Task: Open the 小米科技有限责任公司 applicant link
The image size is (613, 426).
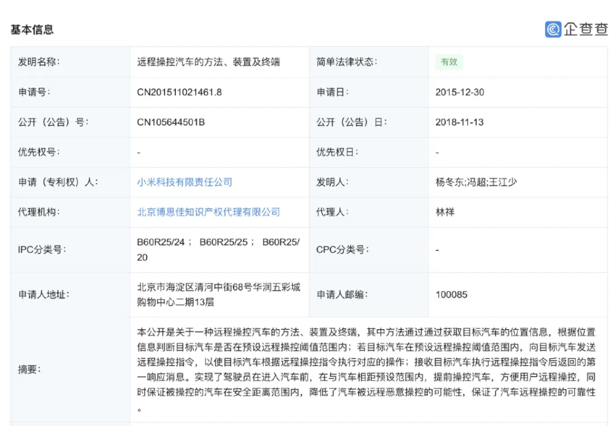Action: pyautogui.click(x=184, y=182)
